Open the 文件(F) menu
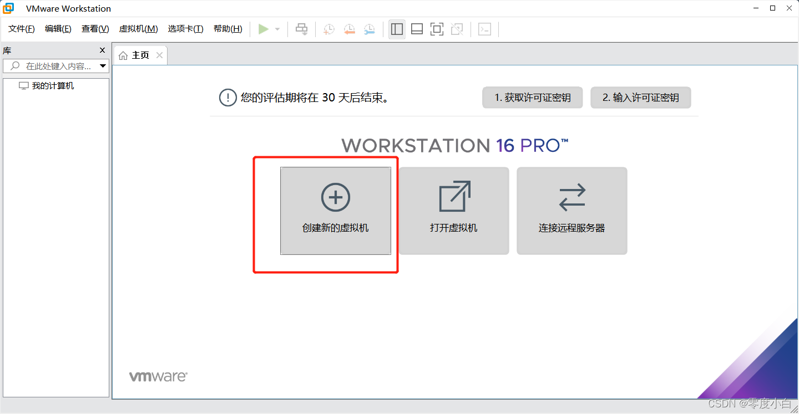Screen dimensions: 799x414 click(22, 29)
